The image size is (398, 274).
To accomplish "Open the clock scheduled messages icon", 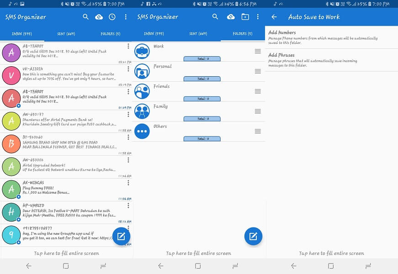I will 112,17.
